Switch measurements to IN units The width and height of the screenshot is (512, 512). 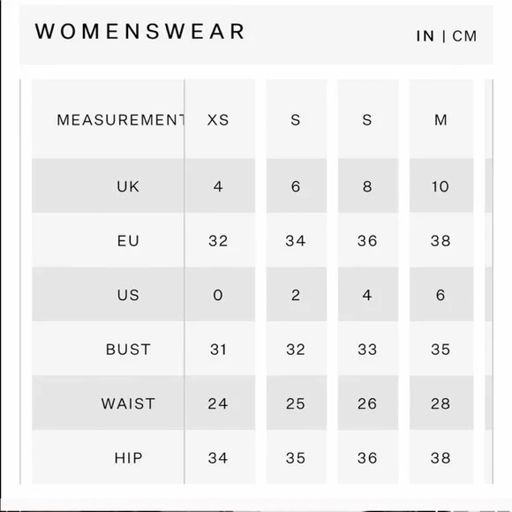[x=425, y=36]
